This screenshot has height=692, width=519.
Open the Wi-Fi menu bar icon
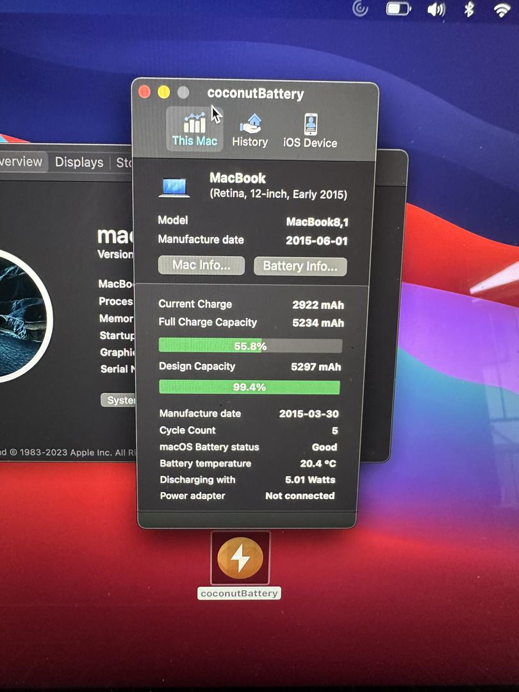tap(502, 10)
